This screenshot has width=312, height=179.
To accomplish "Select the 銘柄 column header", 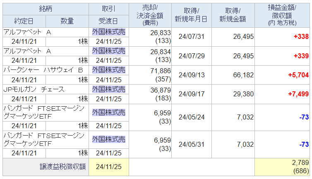I will click(x=46, y=9).
